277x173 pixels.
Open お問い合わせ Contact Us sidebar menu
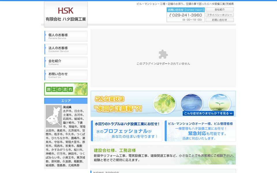click(x=66, y=75)
